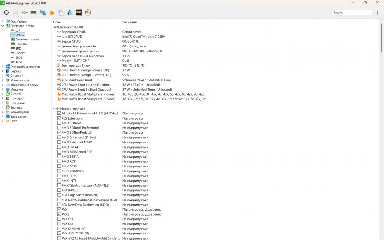Open the three-dot menu next to search

click(x=378, y=12)
